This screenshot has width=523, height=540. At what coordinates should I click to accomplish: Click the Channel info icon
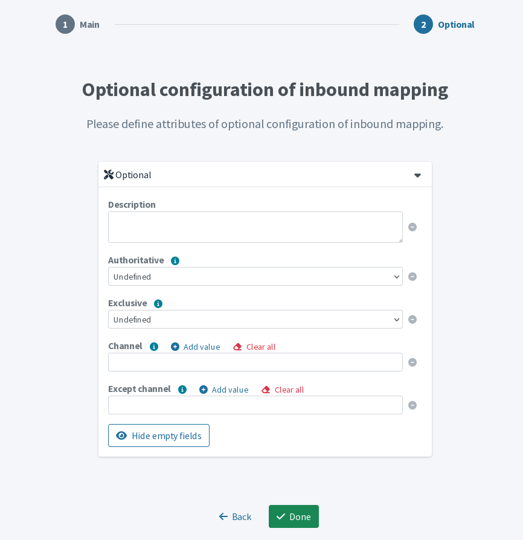pos(154,347)
